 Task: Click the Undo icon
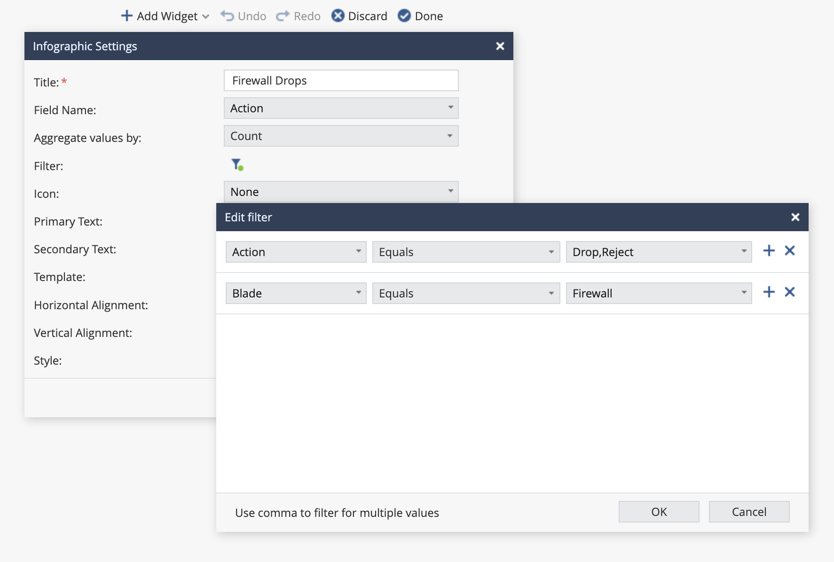(228, 16)
